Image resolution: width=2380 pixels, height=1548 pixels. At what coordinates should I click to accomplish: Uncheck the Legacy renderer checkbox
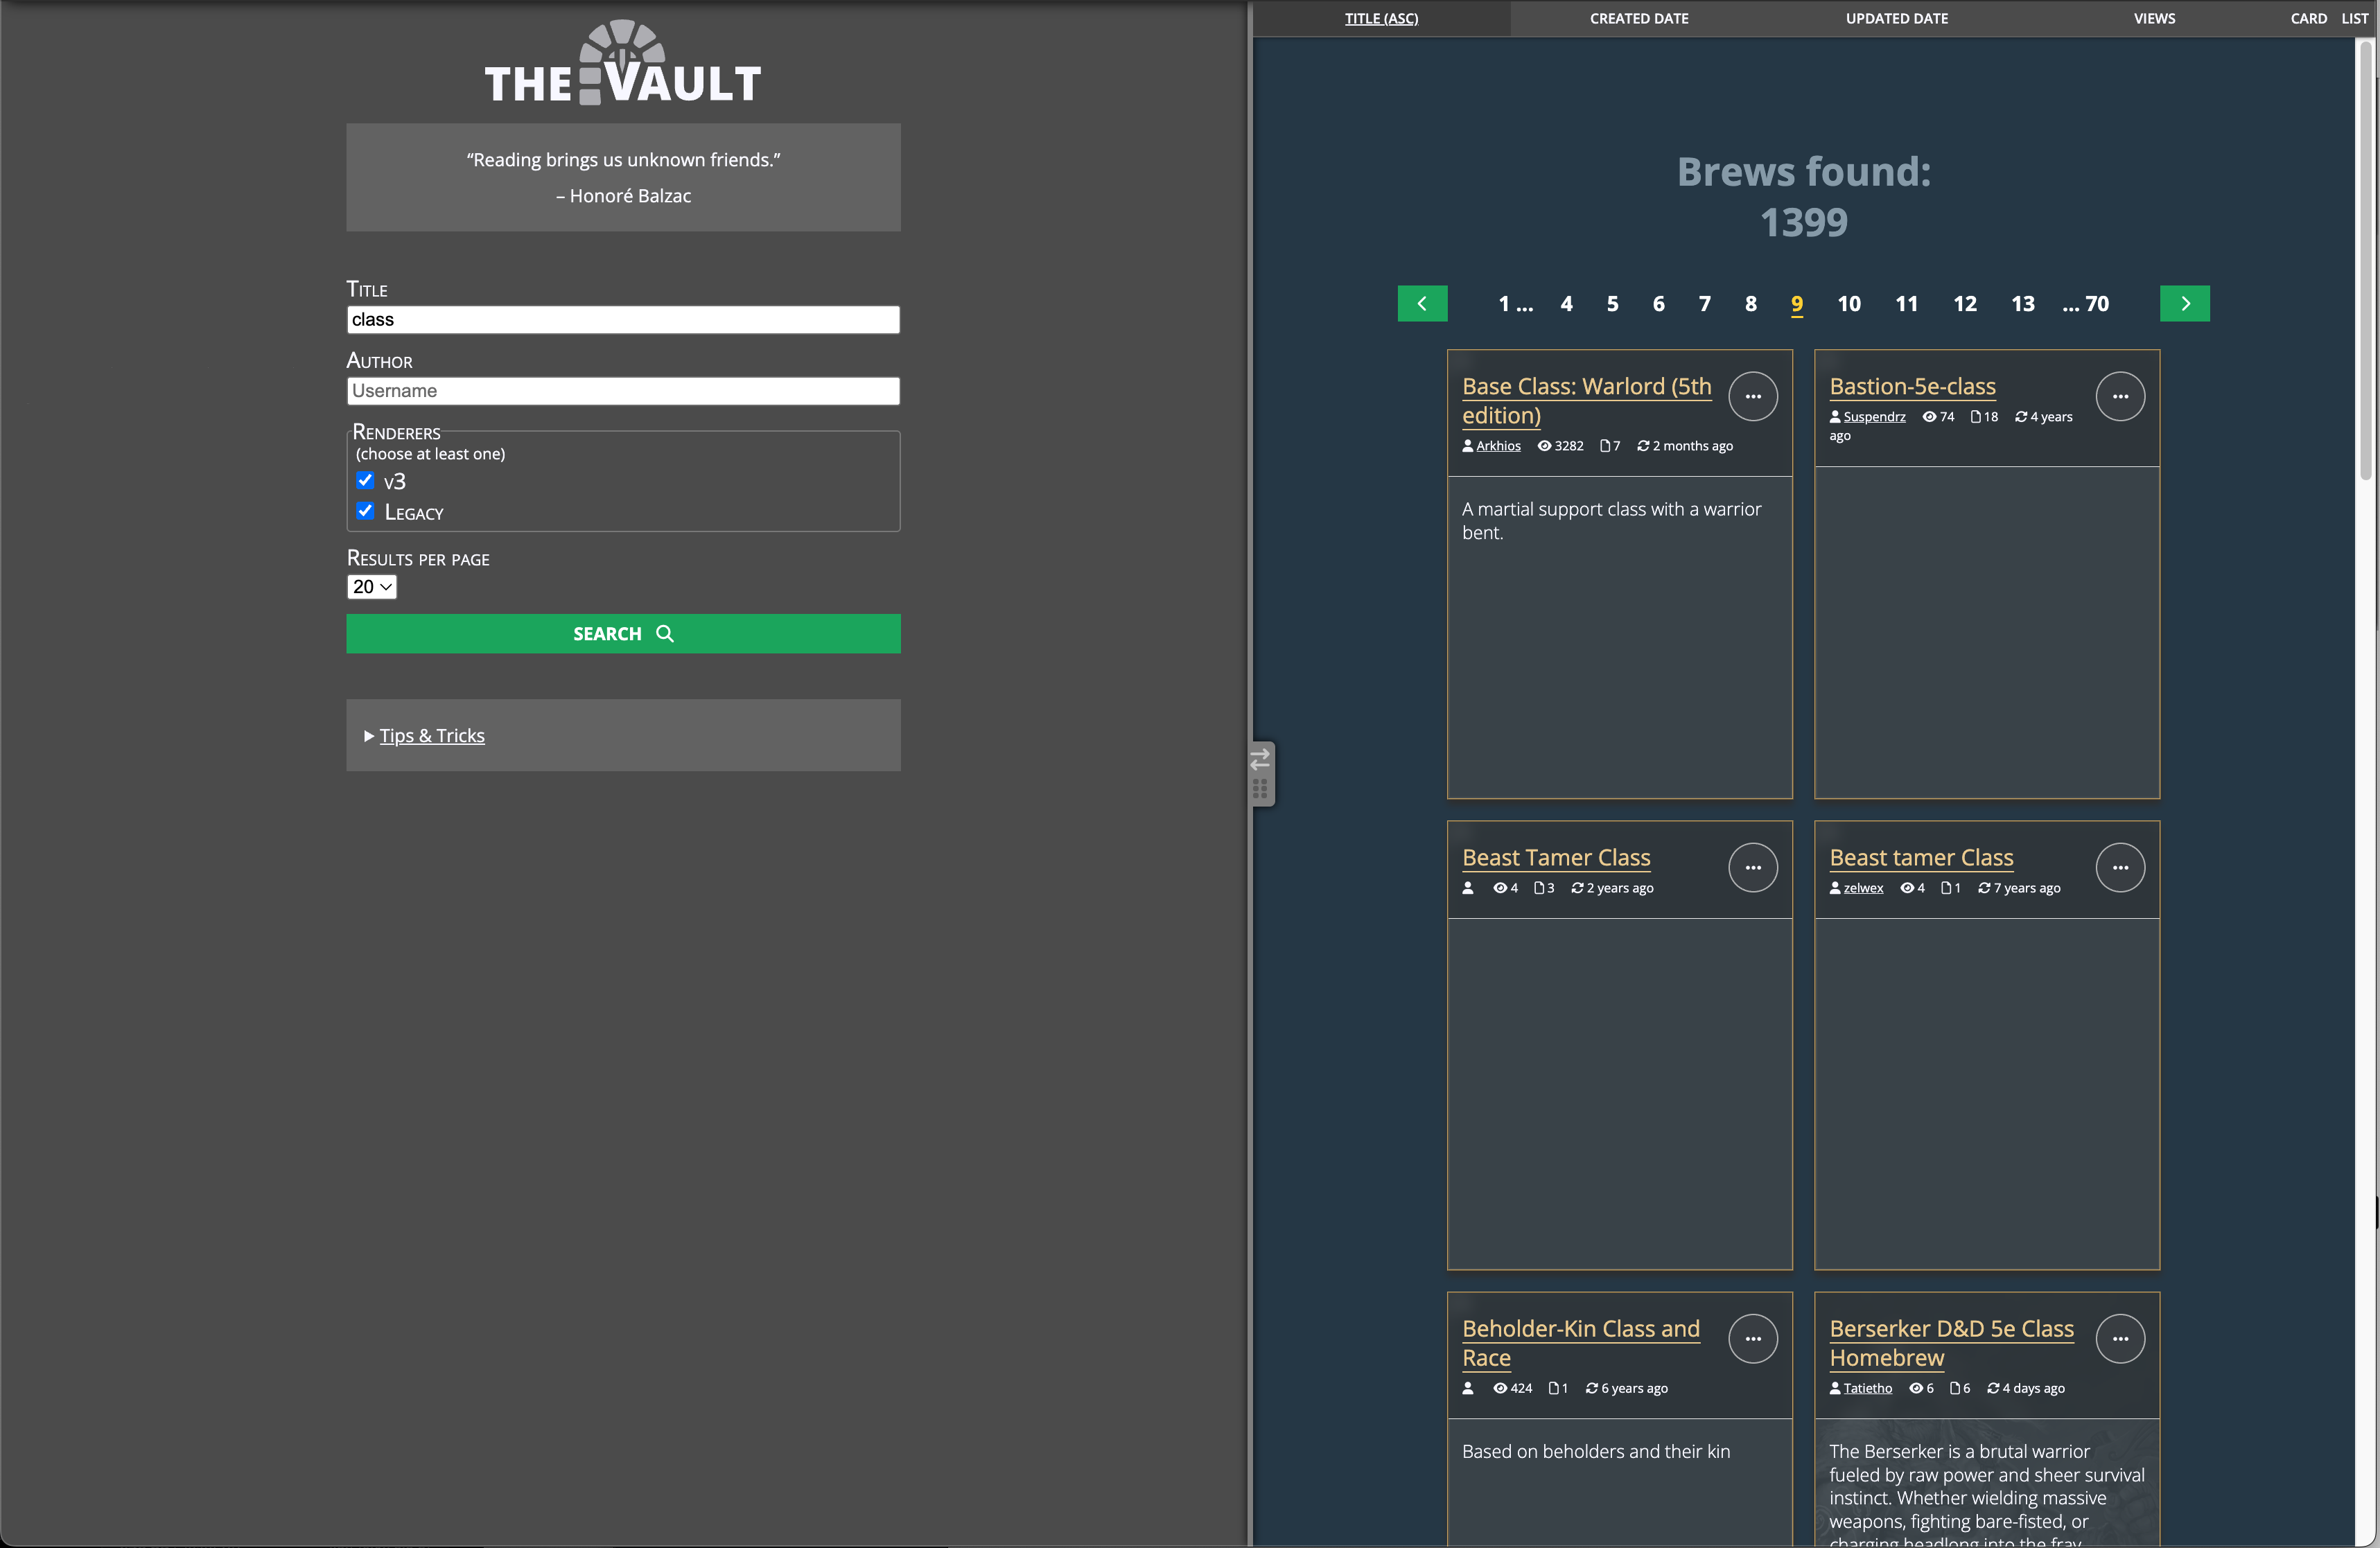(365, 512)
